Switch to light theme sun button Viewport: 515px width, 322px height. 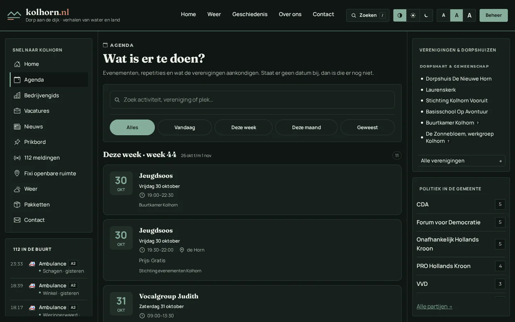coord(413,15)
